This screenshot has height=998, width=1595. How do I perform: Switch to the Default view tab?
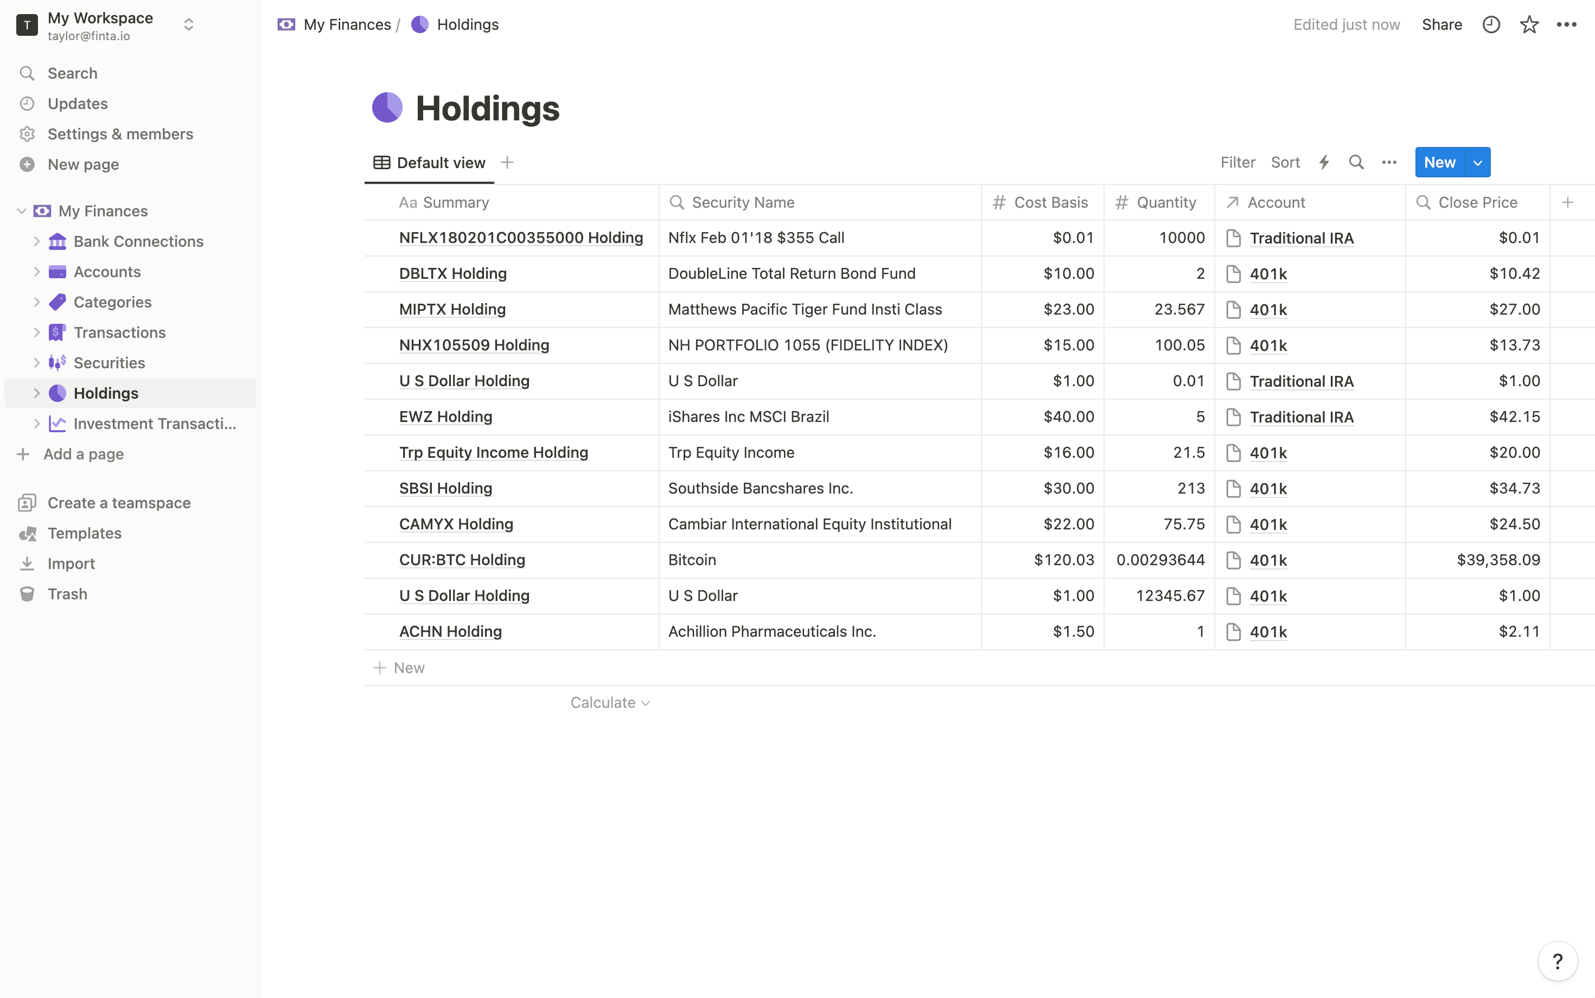(430, 162)
